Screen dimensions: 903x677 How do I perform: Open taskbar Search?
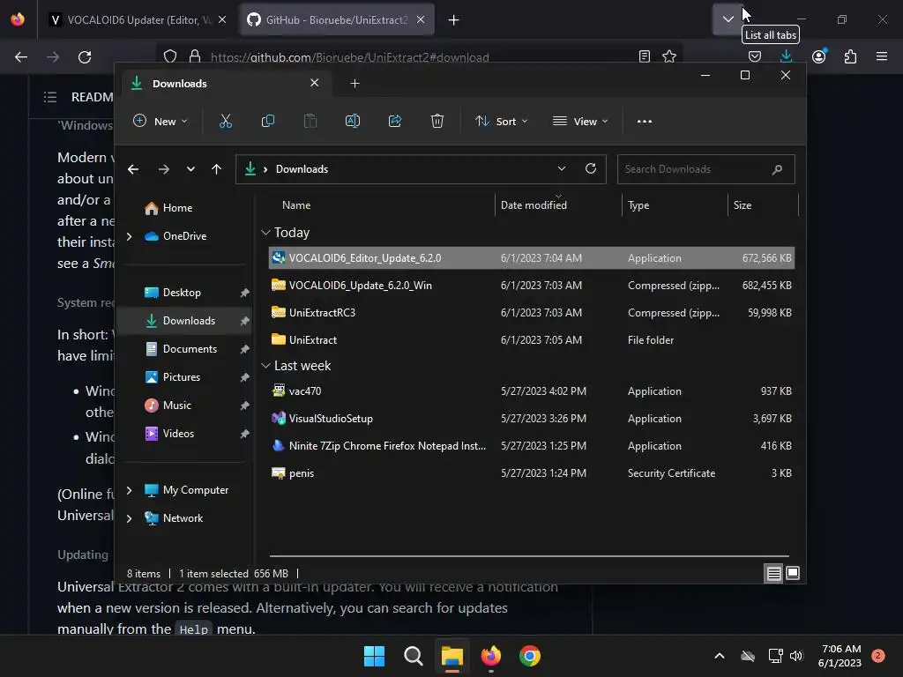point(413,656)
